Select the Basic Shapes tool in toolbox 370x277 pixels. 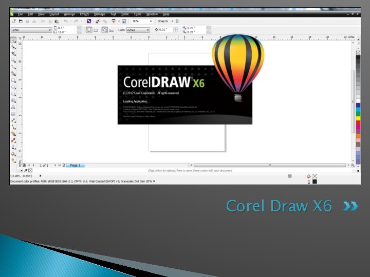pyautogui.click(x=13, y=101)
